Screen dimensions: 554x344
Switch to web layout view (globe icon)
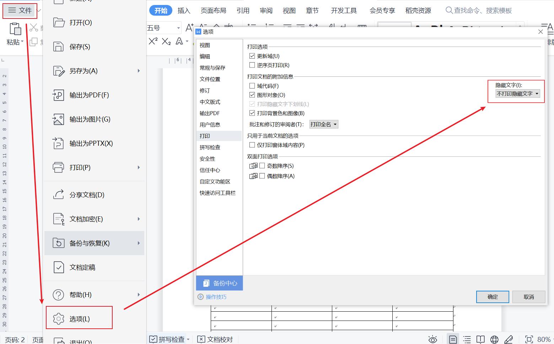click(x=494, y=339)
